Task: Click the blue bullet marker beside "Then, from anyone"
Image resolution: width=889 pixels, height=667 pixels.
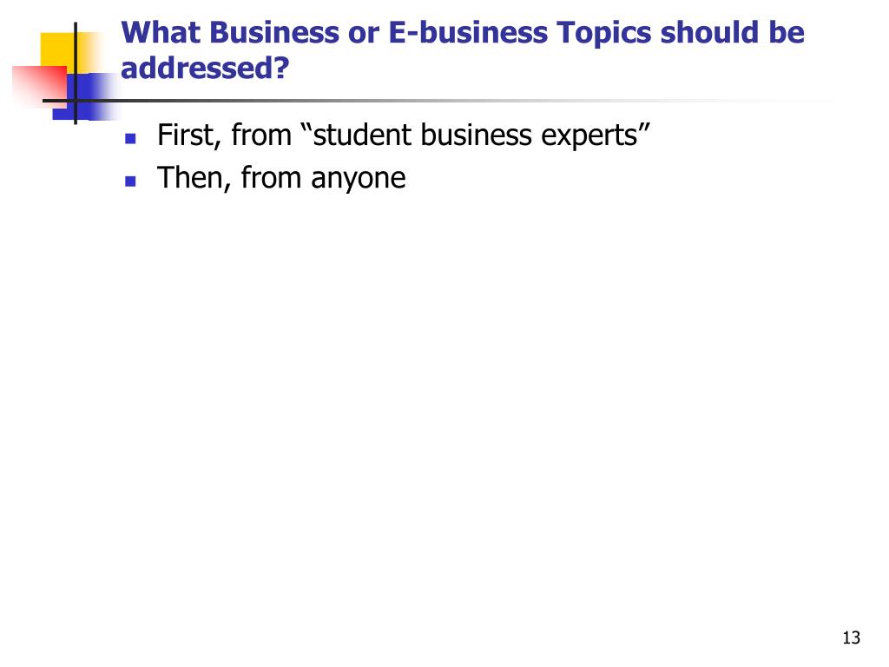Action: [130, 181]
